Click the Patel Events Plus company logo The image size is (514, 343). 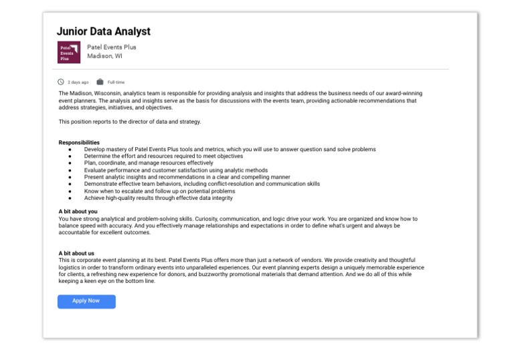69,52
